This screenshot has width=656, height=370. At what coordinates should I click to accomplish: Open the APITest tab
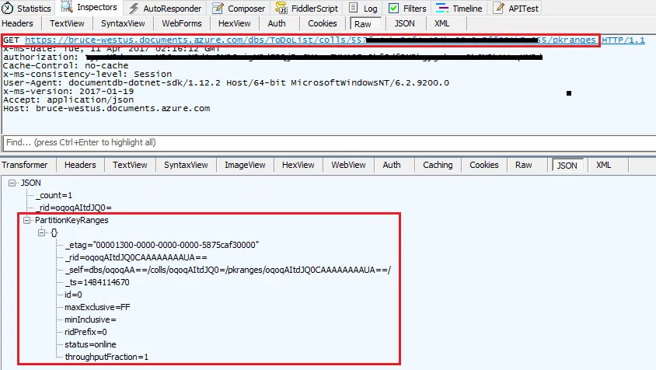[x=516, y=8]
